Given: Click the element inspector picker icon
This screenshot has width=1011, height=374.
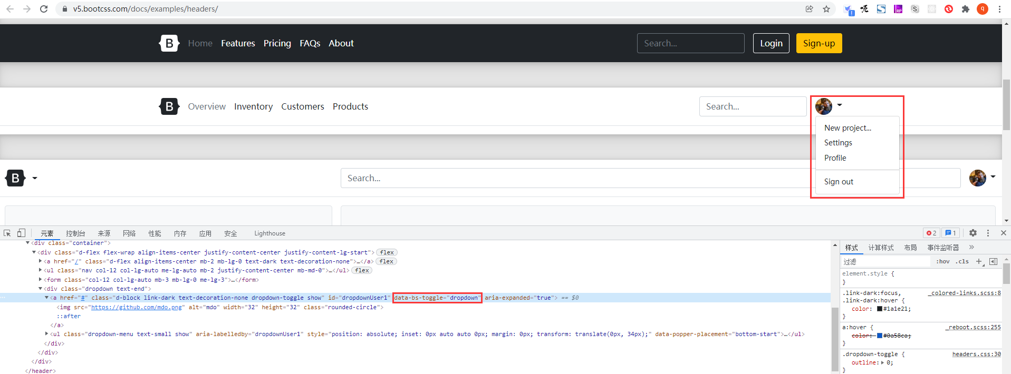Looking at the screenshot, I should pos(7,233).
